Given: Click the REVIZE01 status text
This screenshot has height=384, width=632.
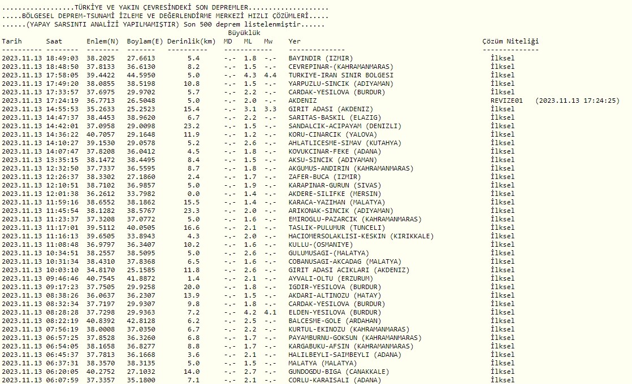Looking at the screenshot, I should pos(508,101).
